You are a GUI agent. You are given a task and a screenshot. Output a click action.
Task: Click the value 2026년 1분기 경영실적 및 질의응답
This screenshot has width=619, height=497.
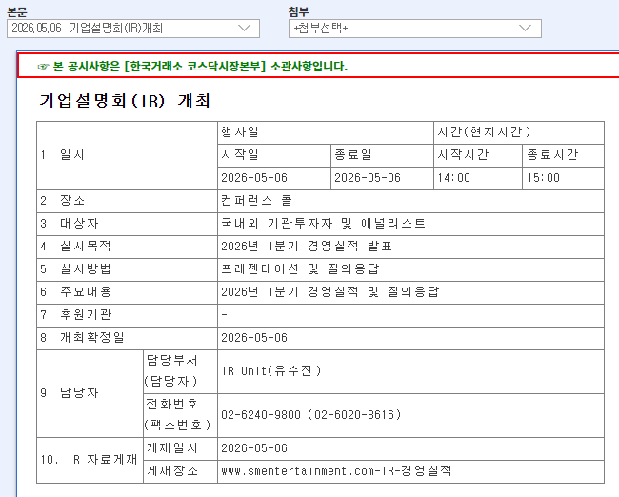(x=330, y=292)
